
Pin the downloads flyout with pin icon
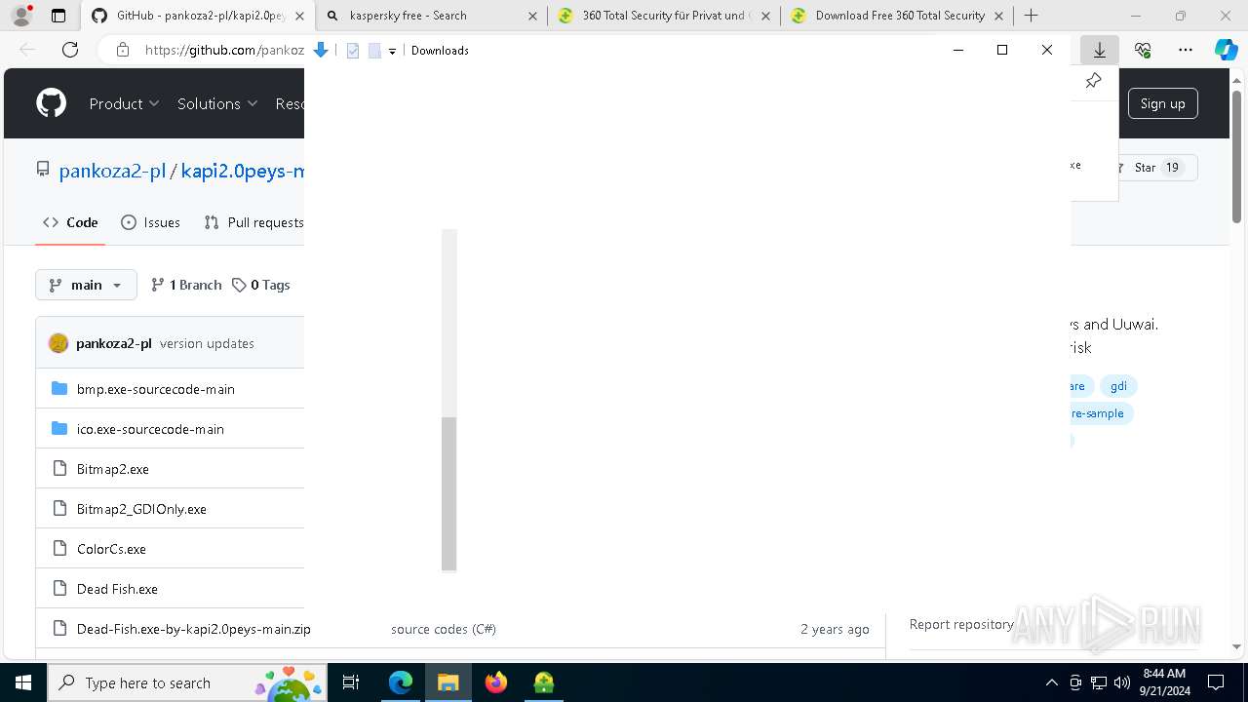point(1093,81)
